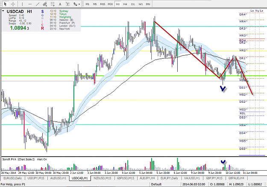Click the status bar 'O: 1.08988' value
This screenshot has height=187, width=267.
(x=217, y=184)
